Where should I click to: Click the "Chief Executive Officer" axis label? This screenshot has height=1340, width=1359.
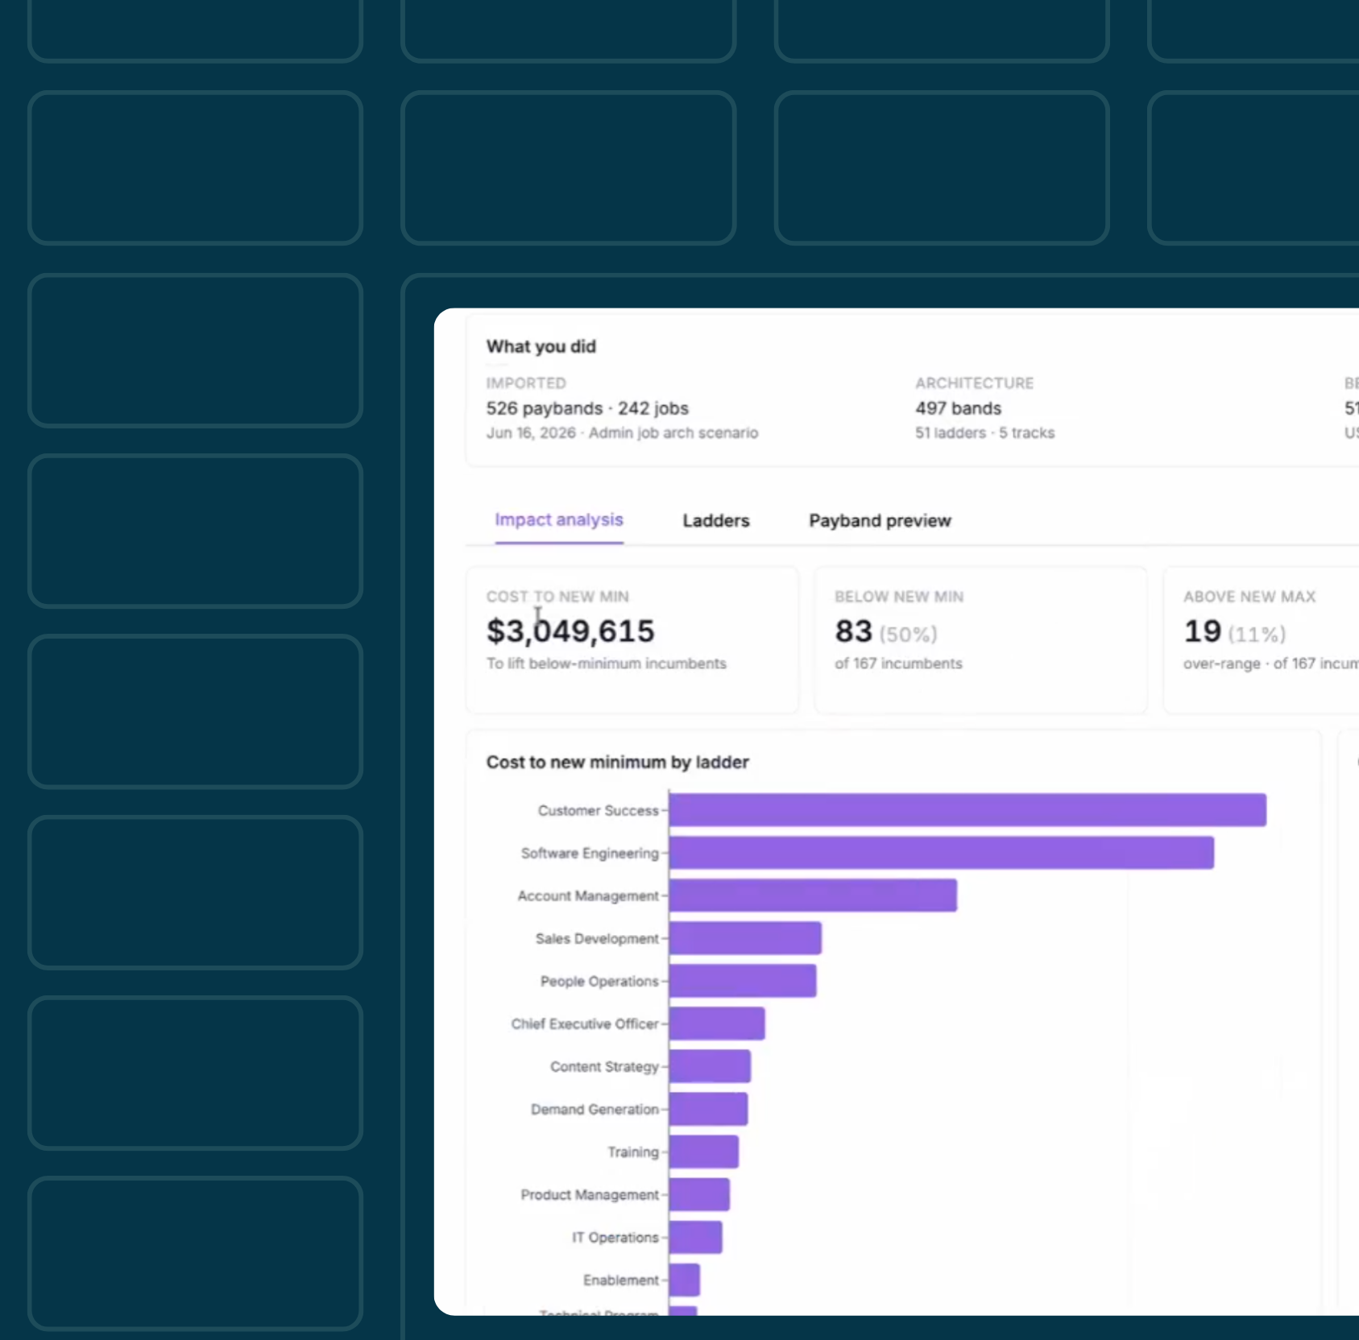click(585, 1024)
